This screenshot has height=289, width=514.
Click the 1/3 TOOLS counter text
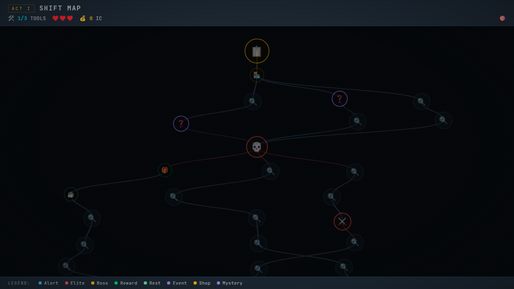[32, 18]
